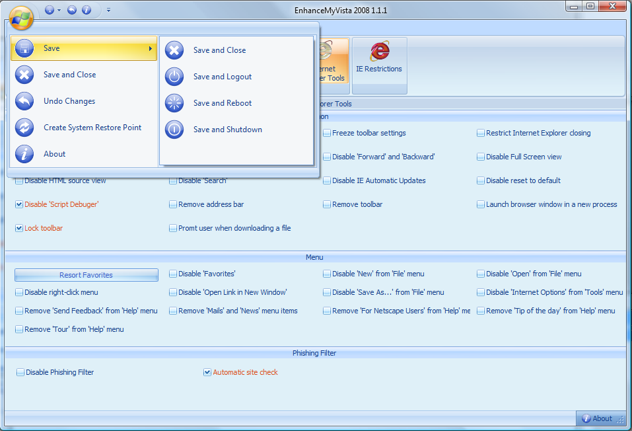Choose Save and Logout from the submenu
632x431 pixels.
236,77
